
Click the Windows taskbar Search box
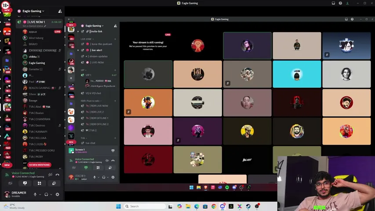click(x=145, y=206)
